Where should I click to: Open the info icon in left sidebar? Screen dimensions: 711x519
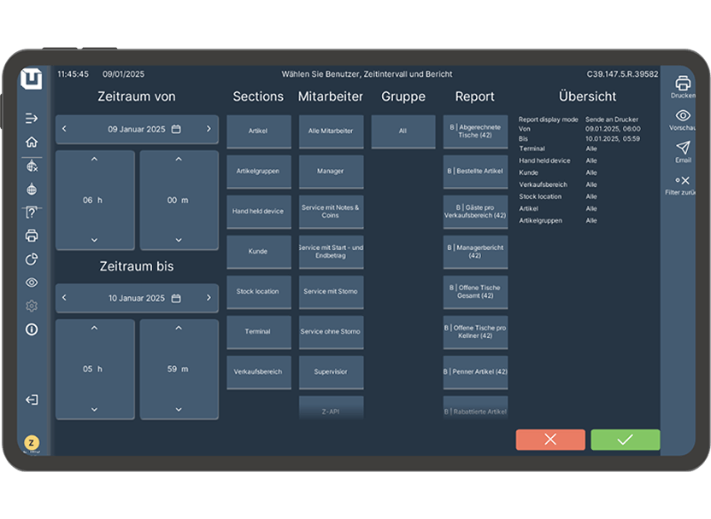[32, 329]
